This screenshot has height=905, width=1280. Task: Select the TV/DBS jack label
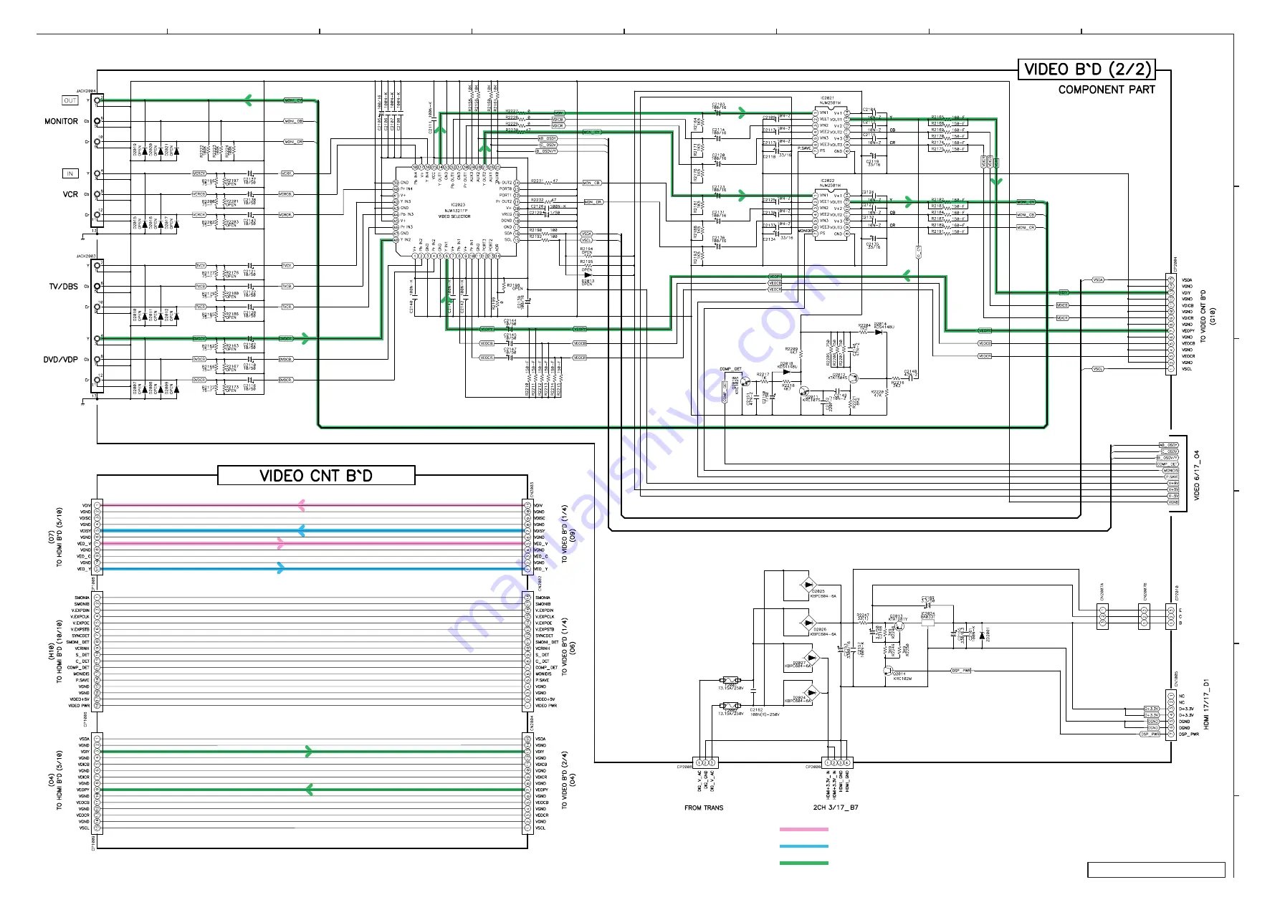click(64, 287)
